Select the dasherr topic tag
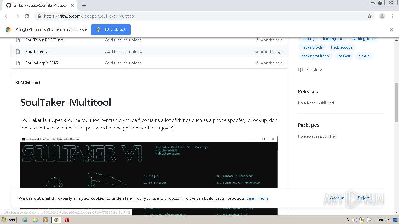The image size is (399, 224). (344, 56)
